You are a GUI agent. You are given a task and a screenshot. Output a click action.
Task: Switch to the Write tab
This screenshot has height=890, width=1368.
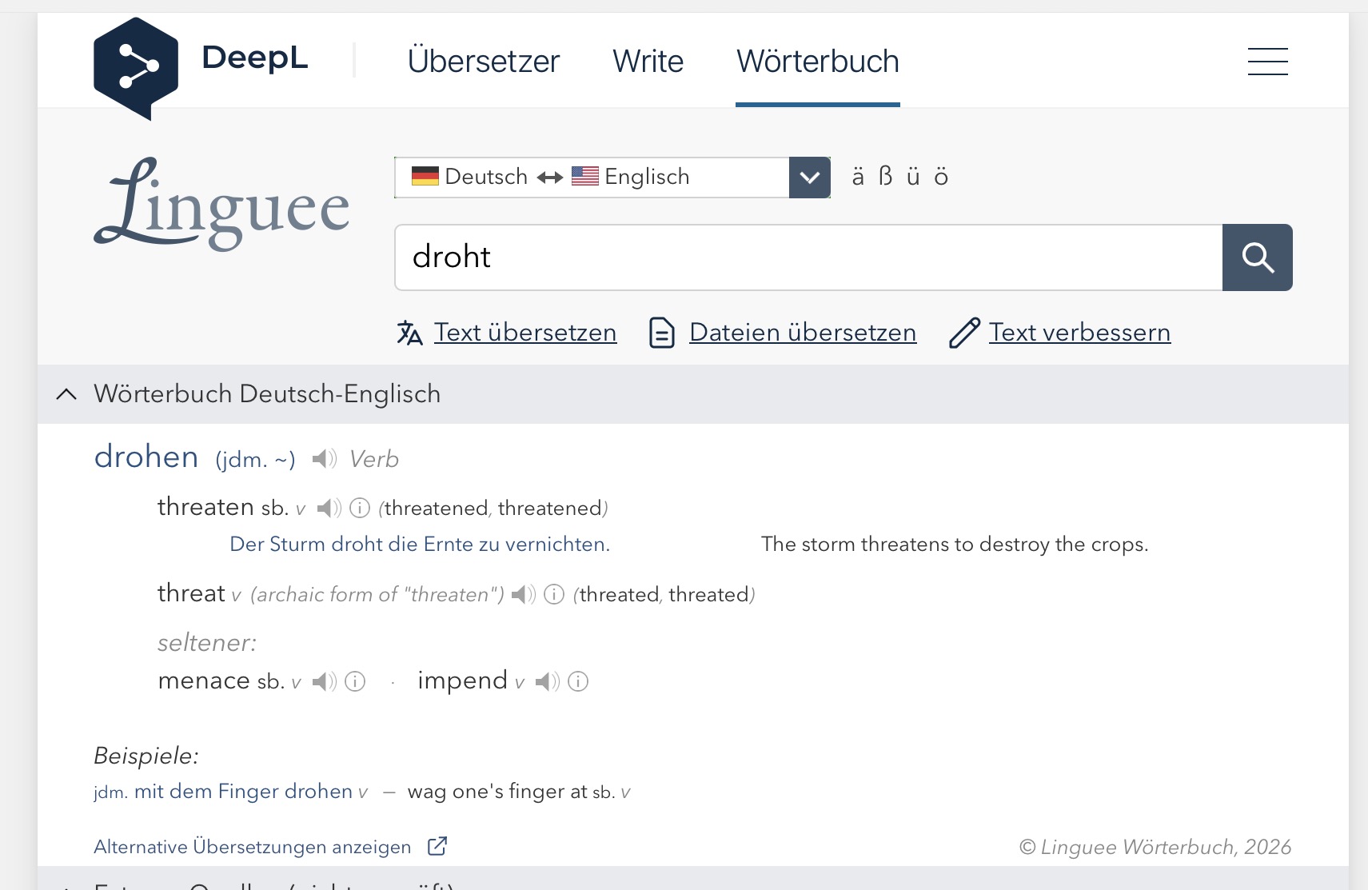648,62
